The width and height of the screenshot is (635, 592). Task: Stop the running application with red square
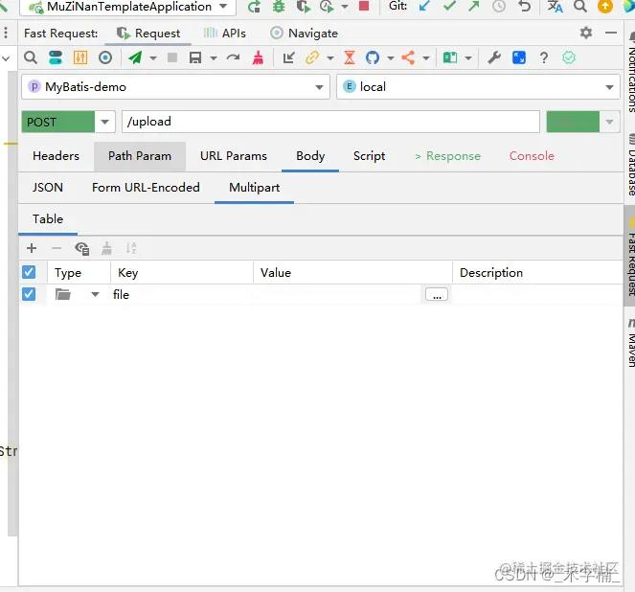coord(364,6)
